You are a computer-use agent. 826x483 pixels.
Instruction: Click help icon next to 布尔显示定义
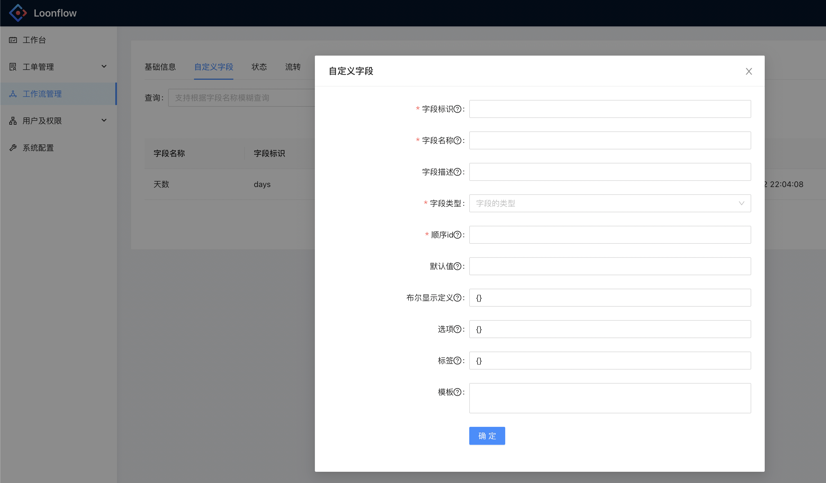457,298
